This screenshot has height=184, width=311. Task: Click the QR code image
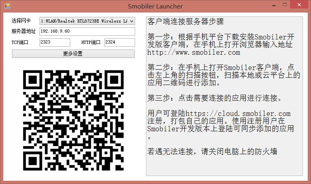pyautogui.click(x=73, y=120)
